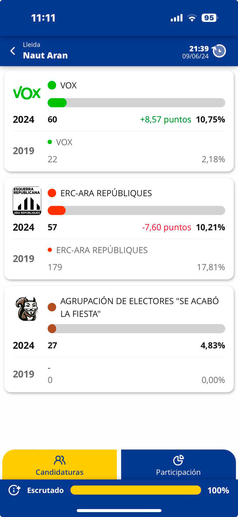Image resolution: width=238 pixels, height=517 pixels.
Task: Tap the Candidaturas people icon
Action: coord(60,460)
